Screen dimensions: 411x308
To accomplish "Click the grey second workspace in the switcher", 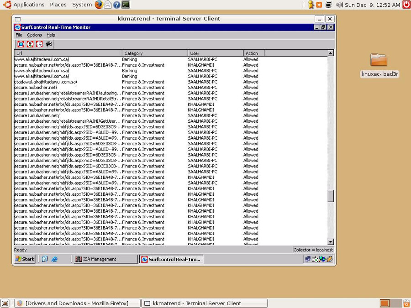I will point(397,303).
